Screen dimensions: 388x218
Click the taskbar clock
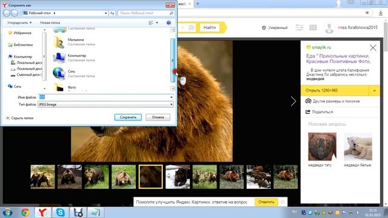[x=373, y=213]
